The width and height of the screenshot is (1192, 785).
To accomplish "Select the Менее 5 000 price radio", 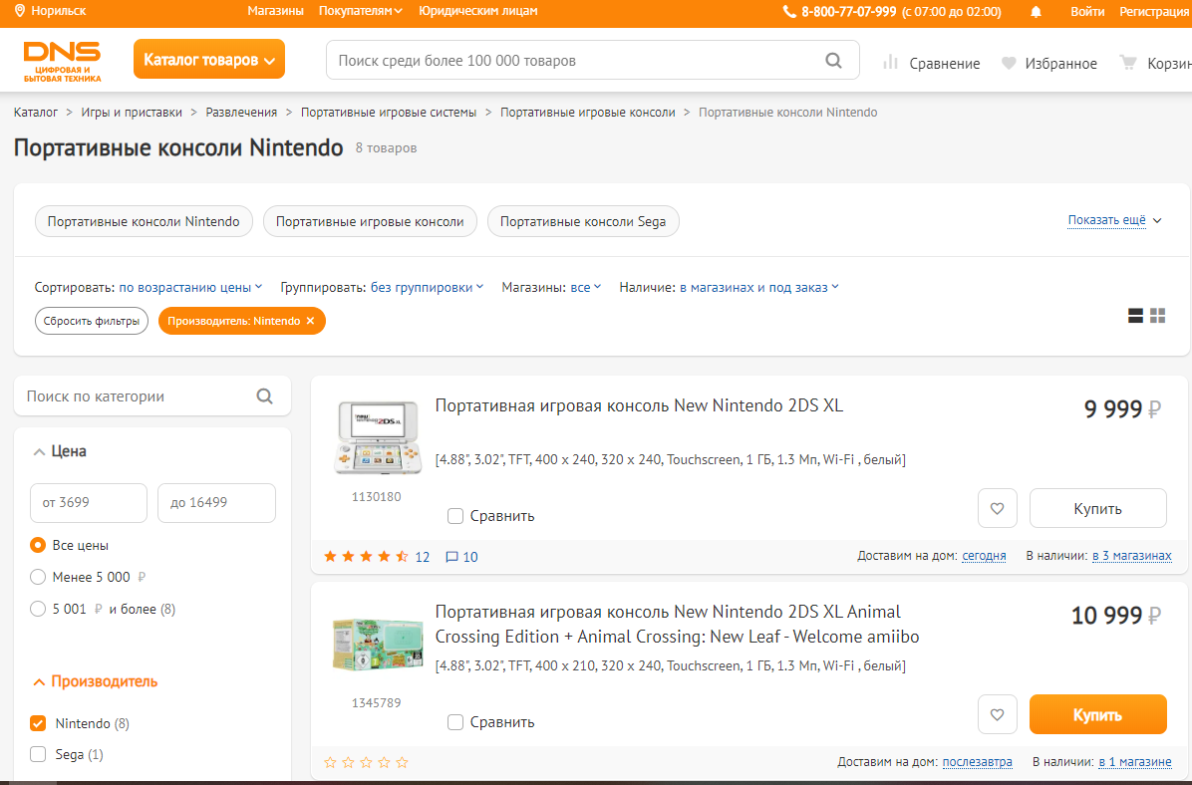I will pyautogui.click(x=38, y=578).
